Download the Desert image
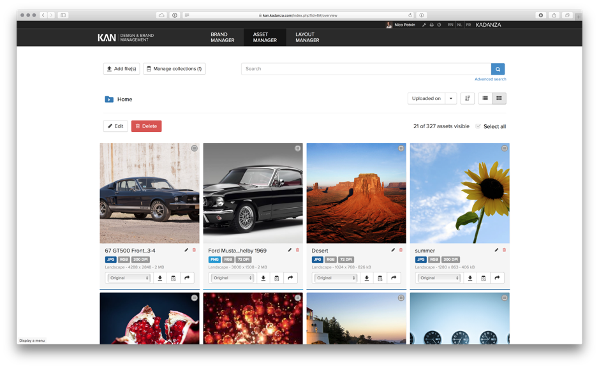This screenshot has height=368, width=599. pos(367,278)
